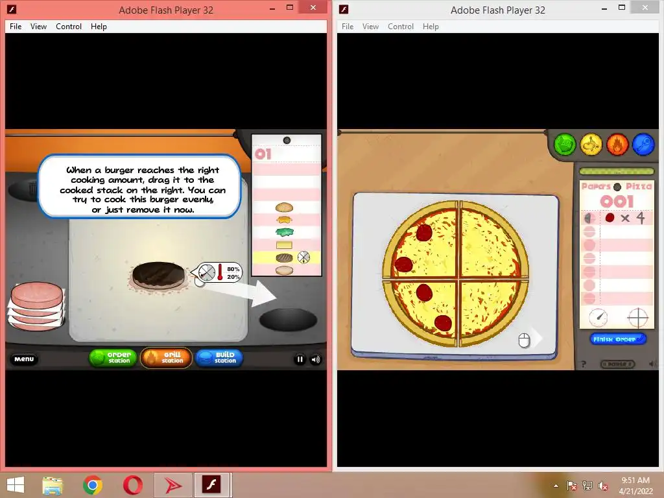Screen dimensions: 664x498
Task: Click pizza ticket number 001
Action: click(x=617, y=201)
